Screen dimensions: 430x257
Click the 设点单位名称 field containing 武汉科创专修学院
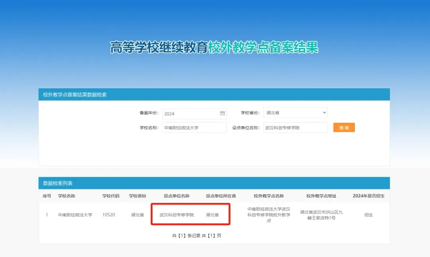tap(295, 128)
